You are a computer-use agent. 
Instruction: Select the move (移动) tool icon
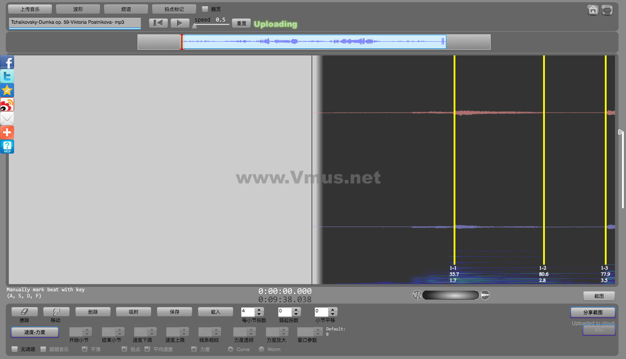click(56, 312)
